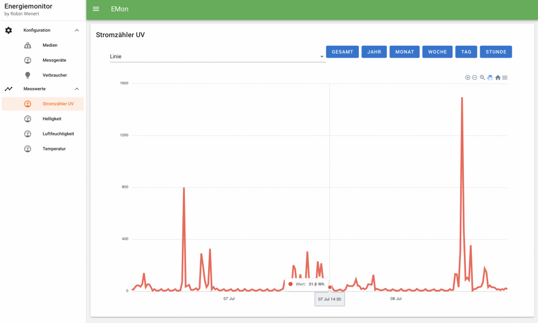Reset chart zoom with home icon
Viewport: 538px width, 323px height.
[498, 78]
